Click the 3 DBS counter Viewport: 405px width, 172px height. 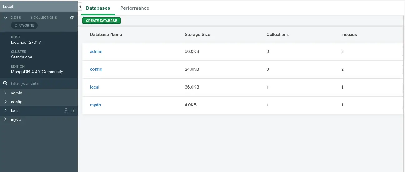pos(16,18)
